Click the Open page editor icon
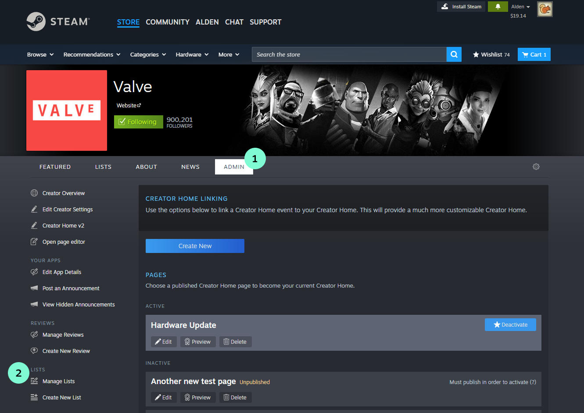Image resolution: width=584 pixels, height=413 pixels. (34, 242)
